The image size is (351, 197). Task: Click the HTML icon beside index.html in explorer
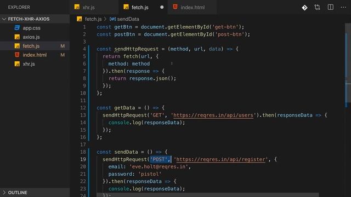tap(17, 55)
